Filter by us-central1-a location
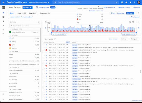 24,80
